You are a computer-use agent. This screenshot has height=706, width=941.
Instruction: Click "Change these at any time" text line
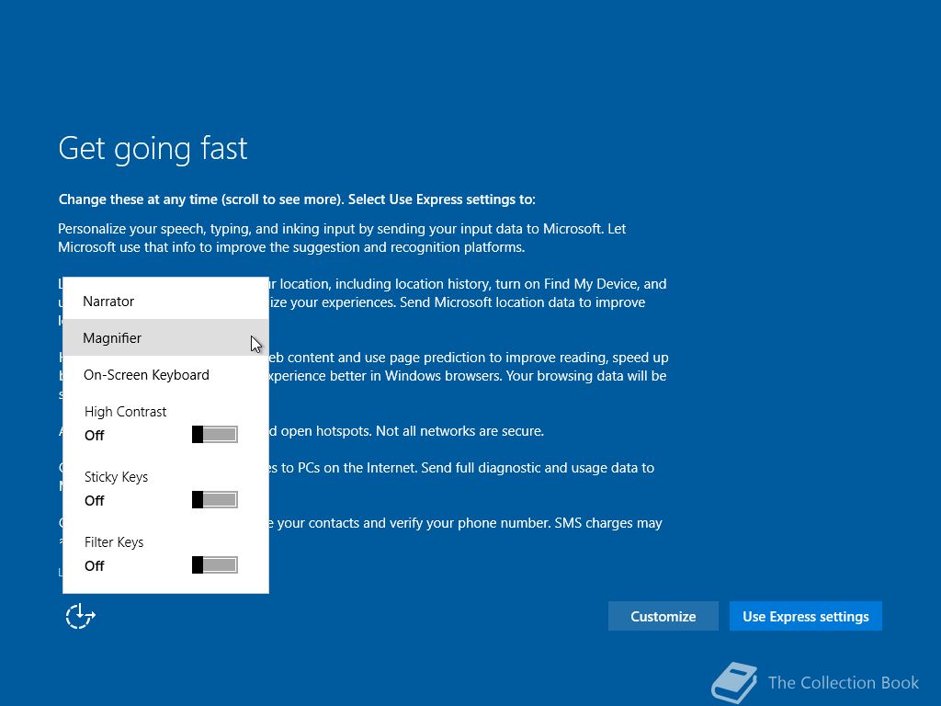coord(297,199)
